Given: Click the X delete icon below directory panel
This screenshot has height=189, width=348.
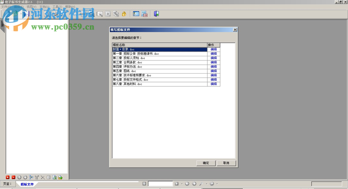Looking at the screenshot, I should (x=43, y=177).
